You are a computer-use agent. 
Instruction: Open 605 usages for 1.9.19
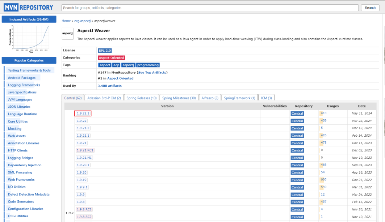[324, 180]
